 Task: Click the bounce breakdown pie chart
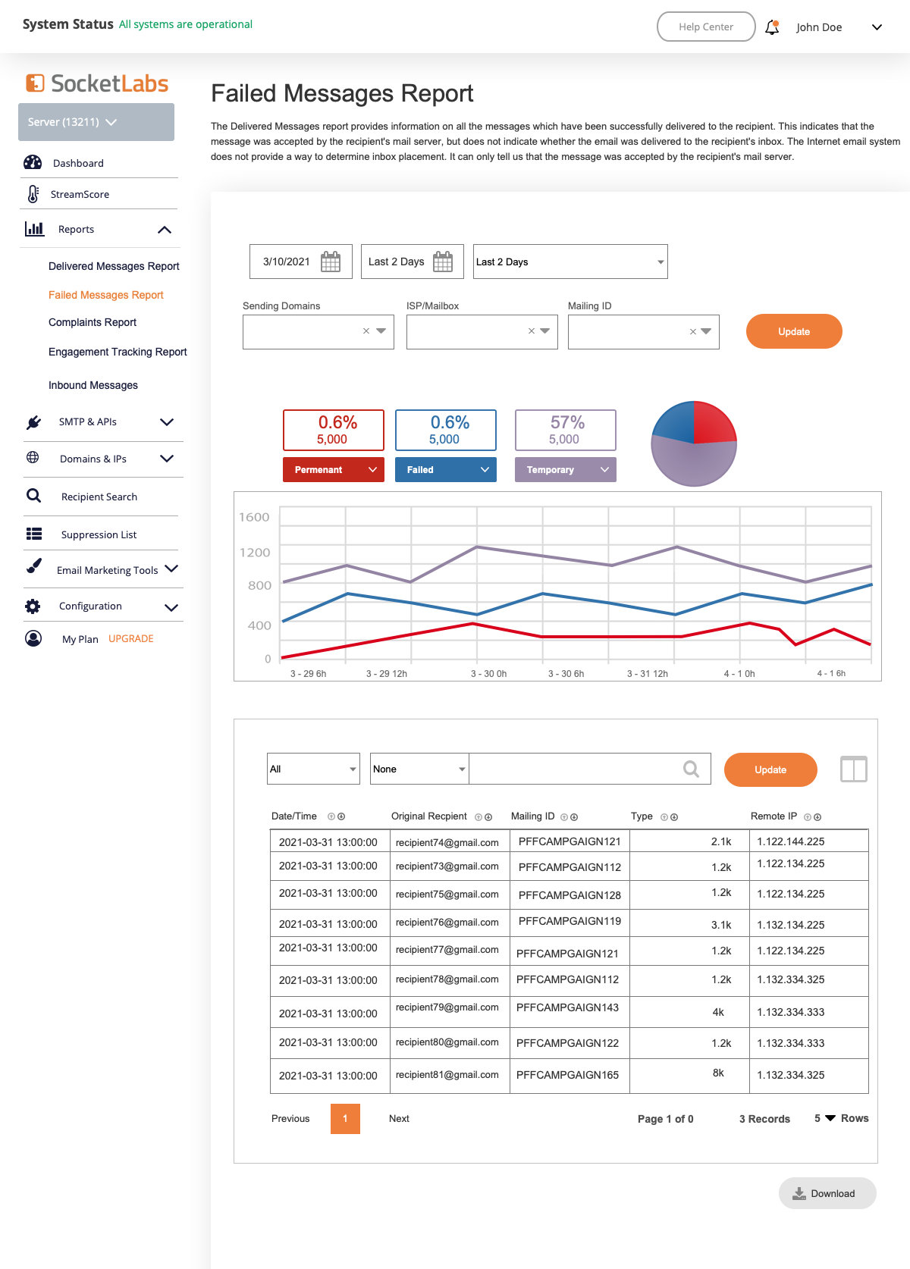[694, 443]
